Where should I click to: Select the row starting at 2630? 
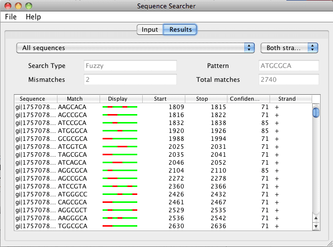coord(164,226)
